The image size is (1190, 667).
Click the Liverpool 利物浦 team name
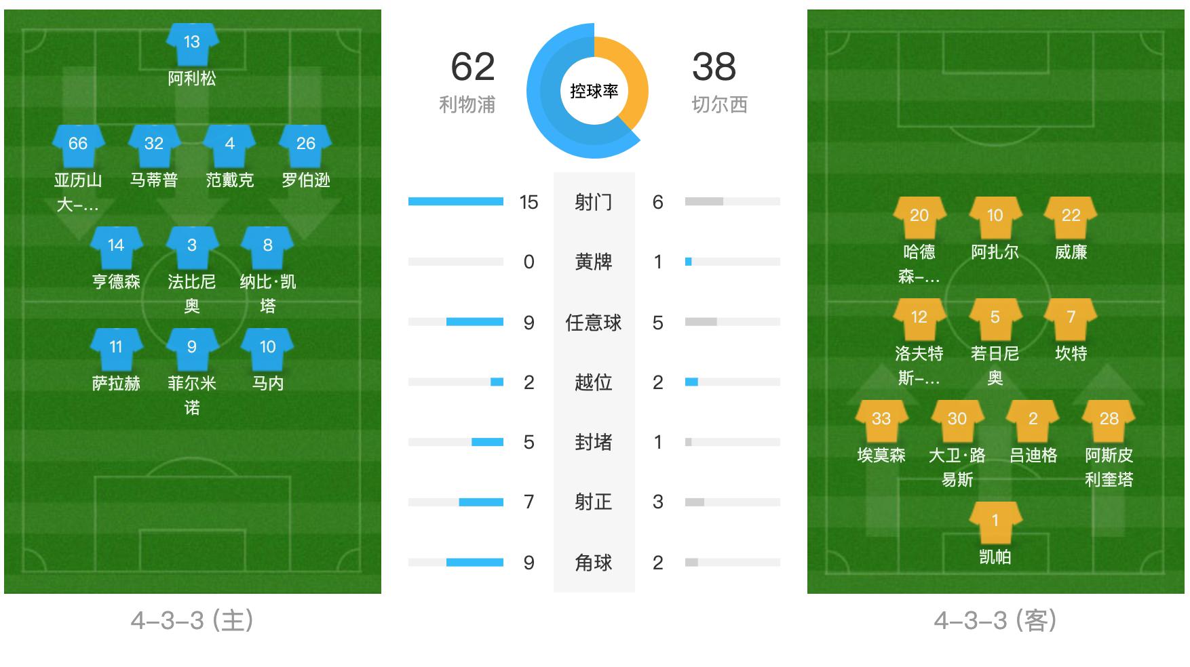tap(467, 104)
